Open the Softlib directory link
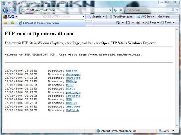The image size is (181, 135). (72, 110)
